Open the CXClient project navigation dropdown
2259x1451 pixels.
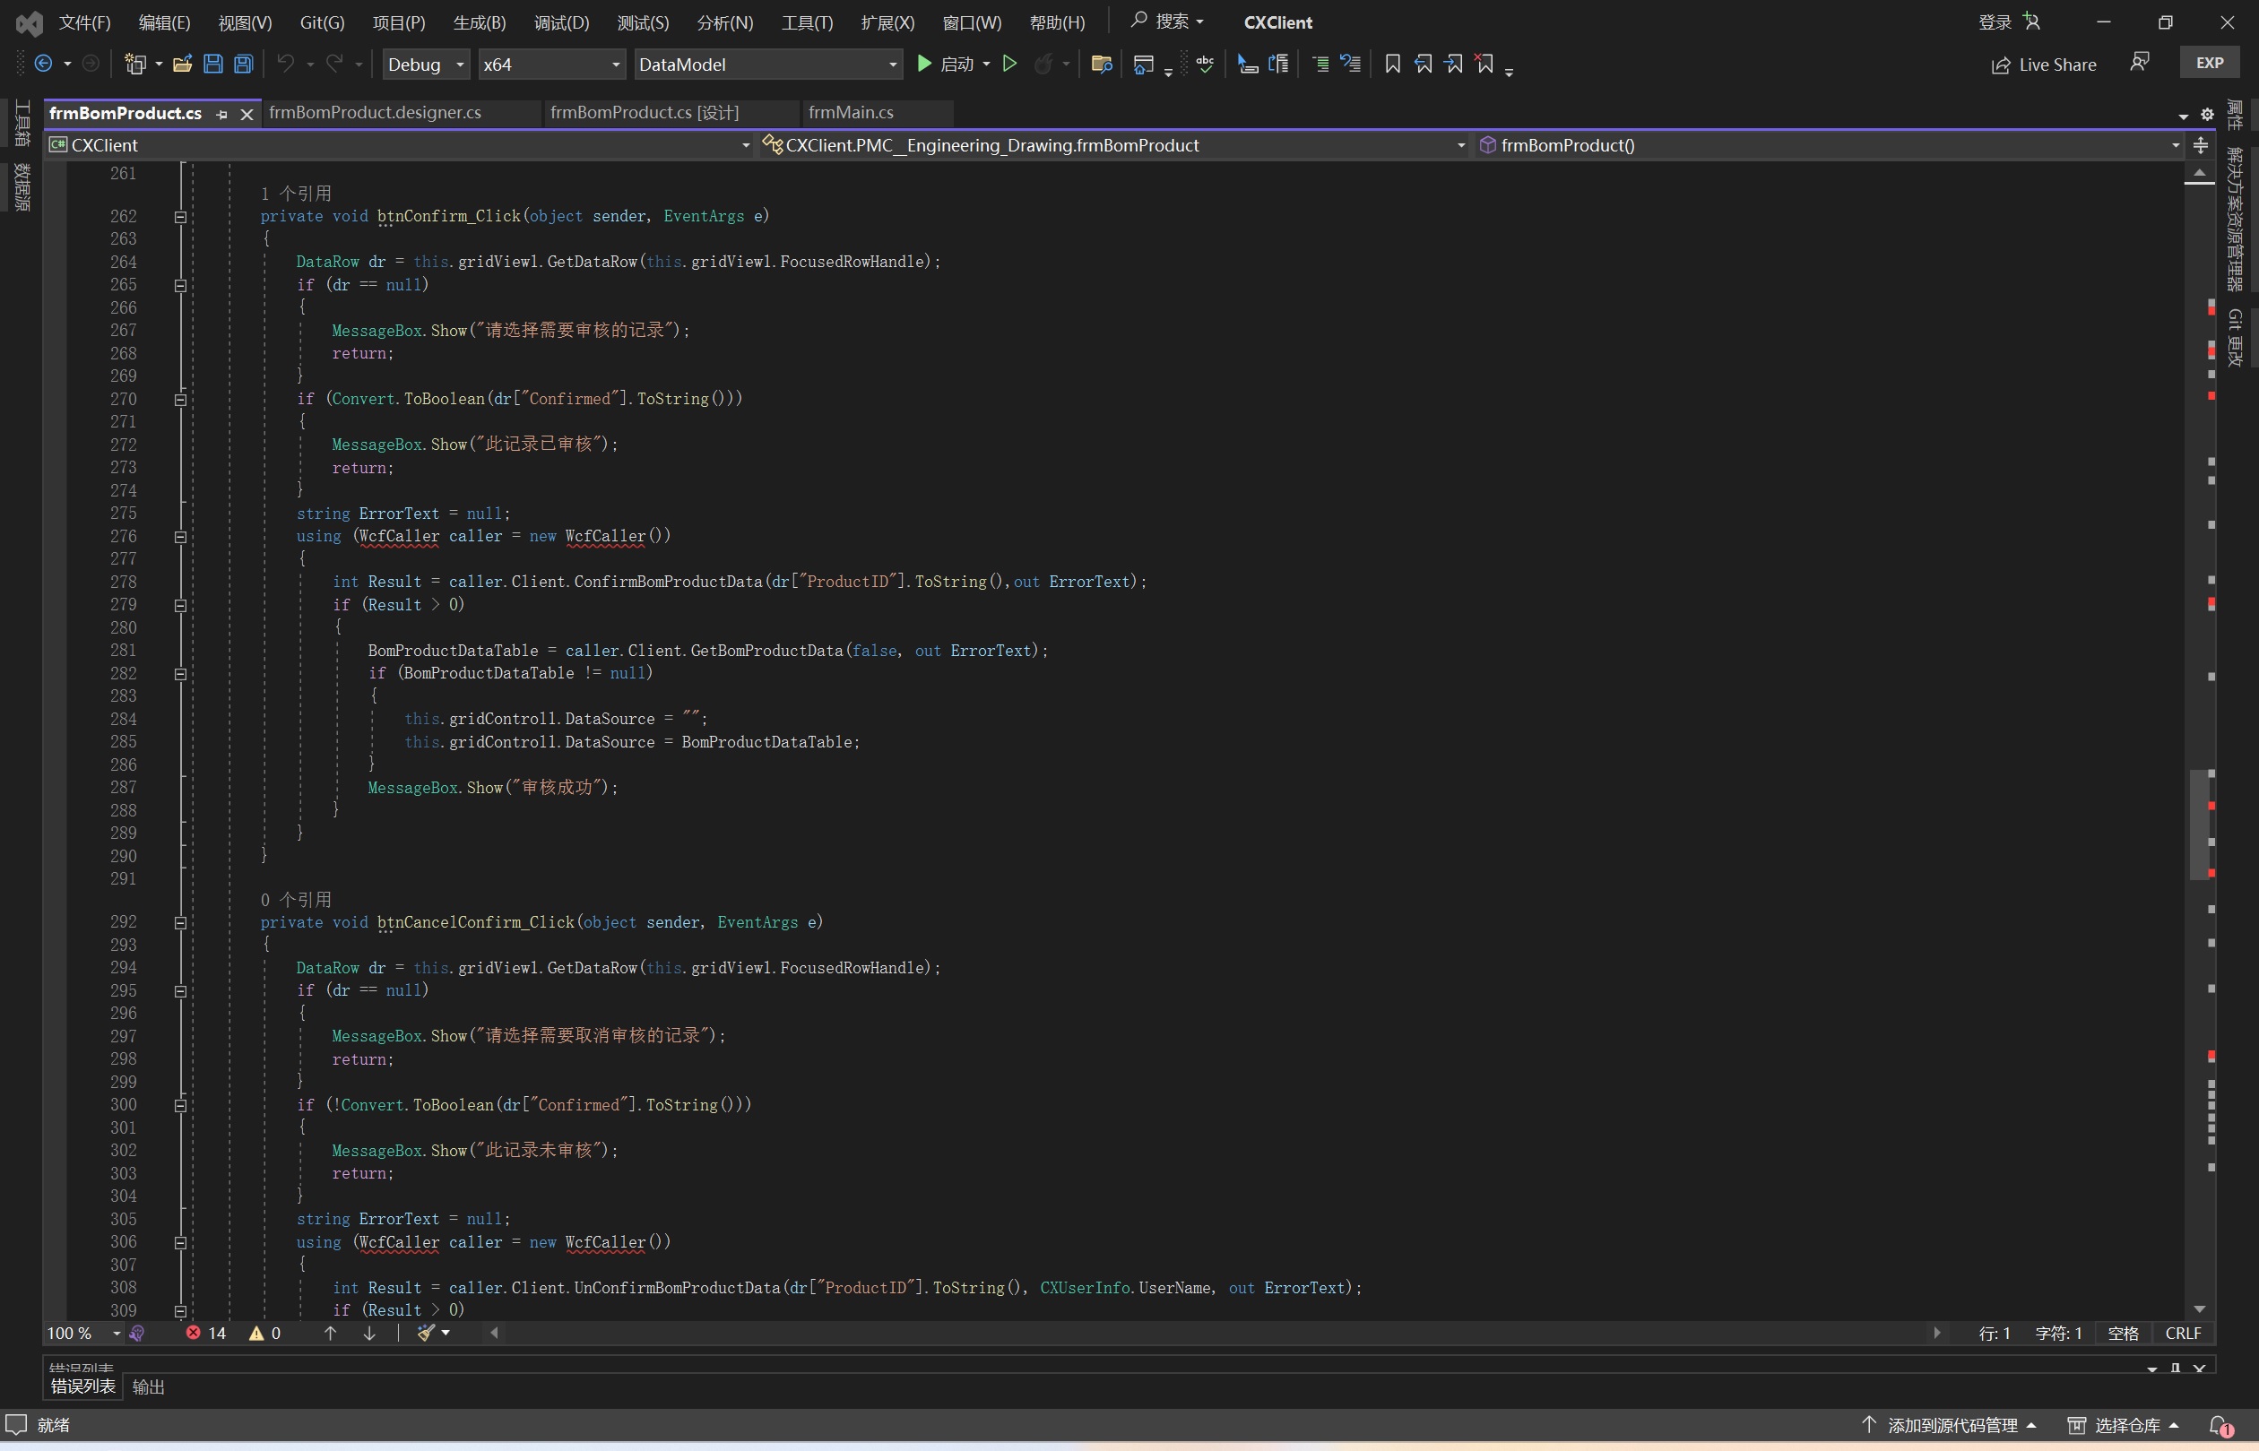400,145
